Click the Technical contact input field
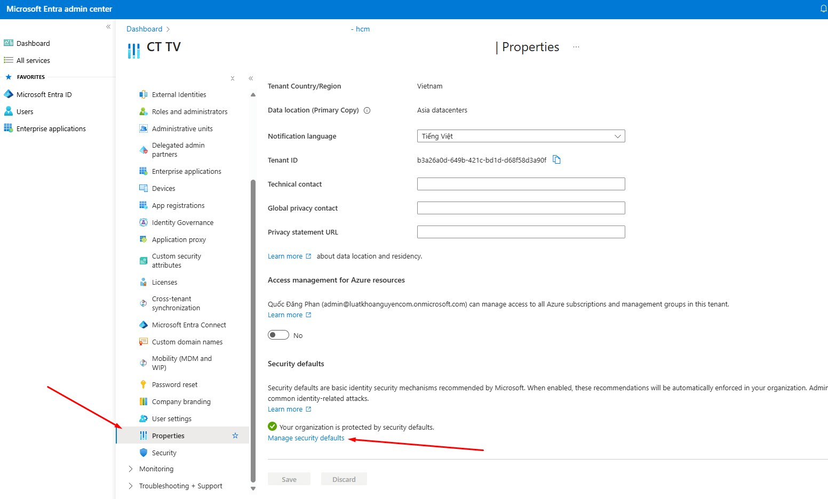The width and height of the screenshot is (828, 499). (521, 184)
